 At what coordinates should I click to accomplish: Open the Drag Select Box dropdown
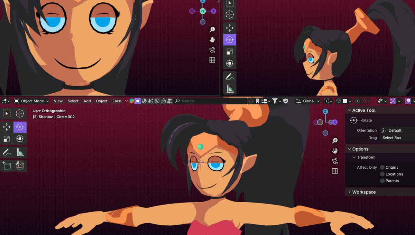(397, 138)
